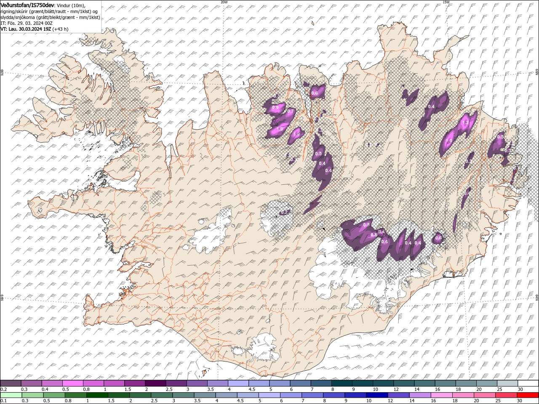Pick the deep navy blue swatch labeled 10
The width and height of the screenshot is (539, 404).
377,395
